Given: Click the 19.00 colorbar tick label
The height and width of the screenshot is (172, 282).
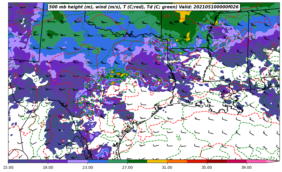Looking at the screenshot, I should coord(48,168).
